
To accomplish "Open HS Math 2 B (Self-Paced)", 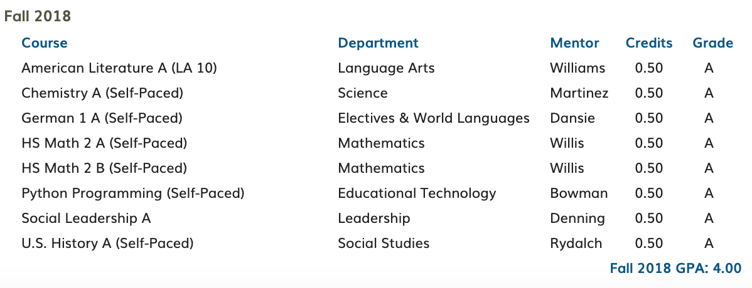I will pyautogui.click(x=104, y=168).
